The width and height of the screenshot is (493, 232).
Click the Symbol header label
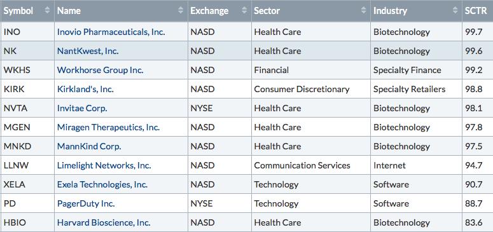tap(18, 11)
